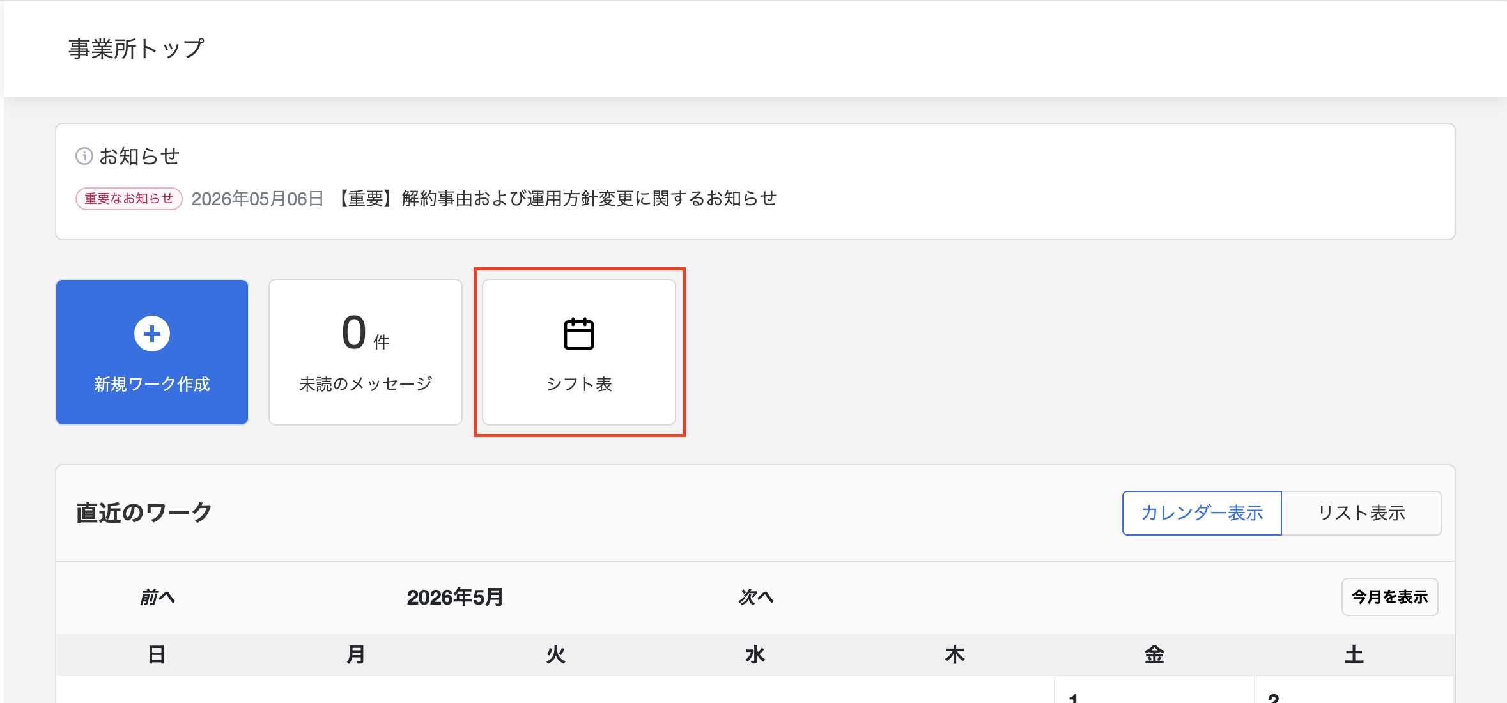Screen dimensions: 1507x703
Task: Click the 土 weekday column header
Action: click(x=1354, y=655)
